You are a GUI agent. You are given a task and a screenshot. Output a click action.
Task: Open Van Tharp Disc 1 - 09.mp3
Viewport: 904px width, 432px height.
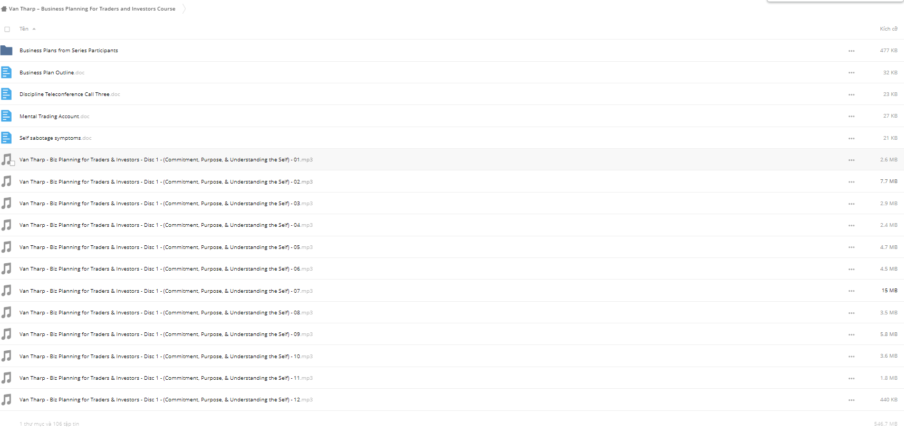[x=166, y=334]
